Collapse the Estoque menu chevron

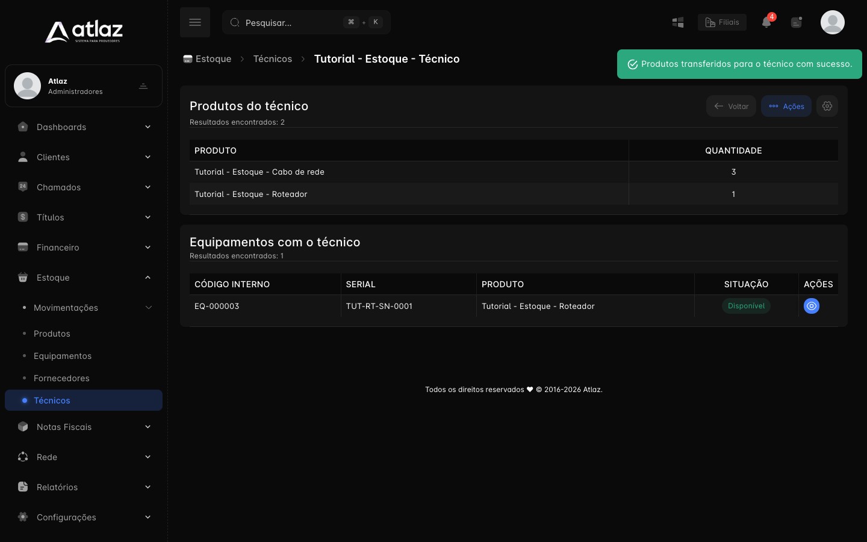(x=148, y=277)
